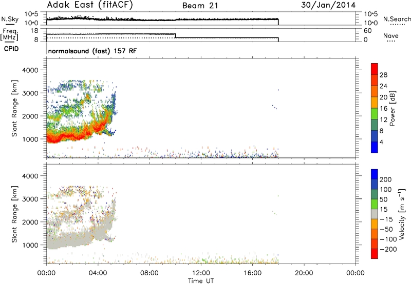Click the velocity colorbar gray segment

pyautogui.click(x=375, y=214)
